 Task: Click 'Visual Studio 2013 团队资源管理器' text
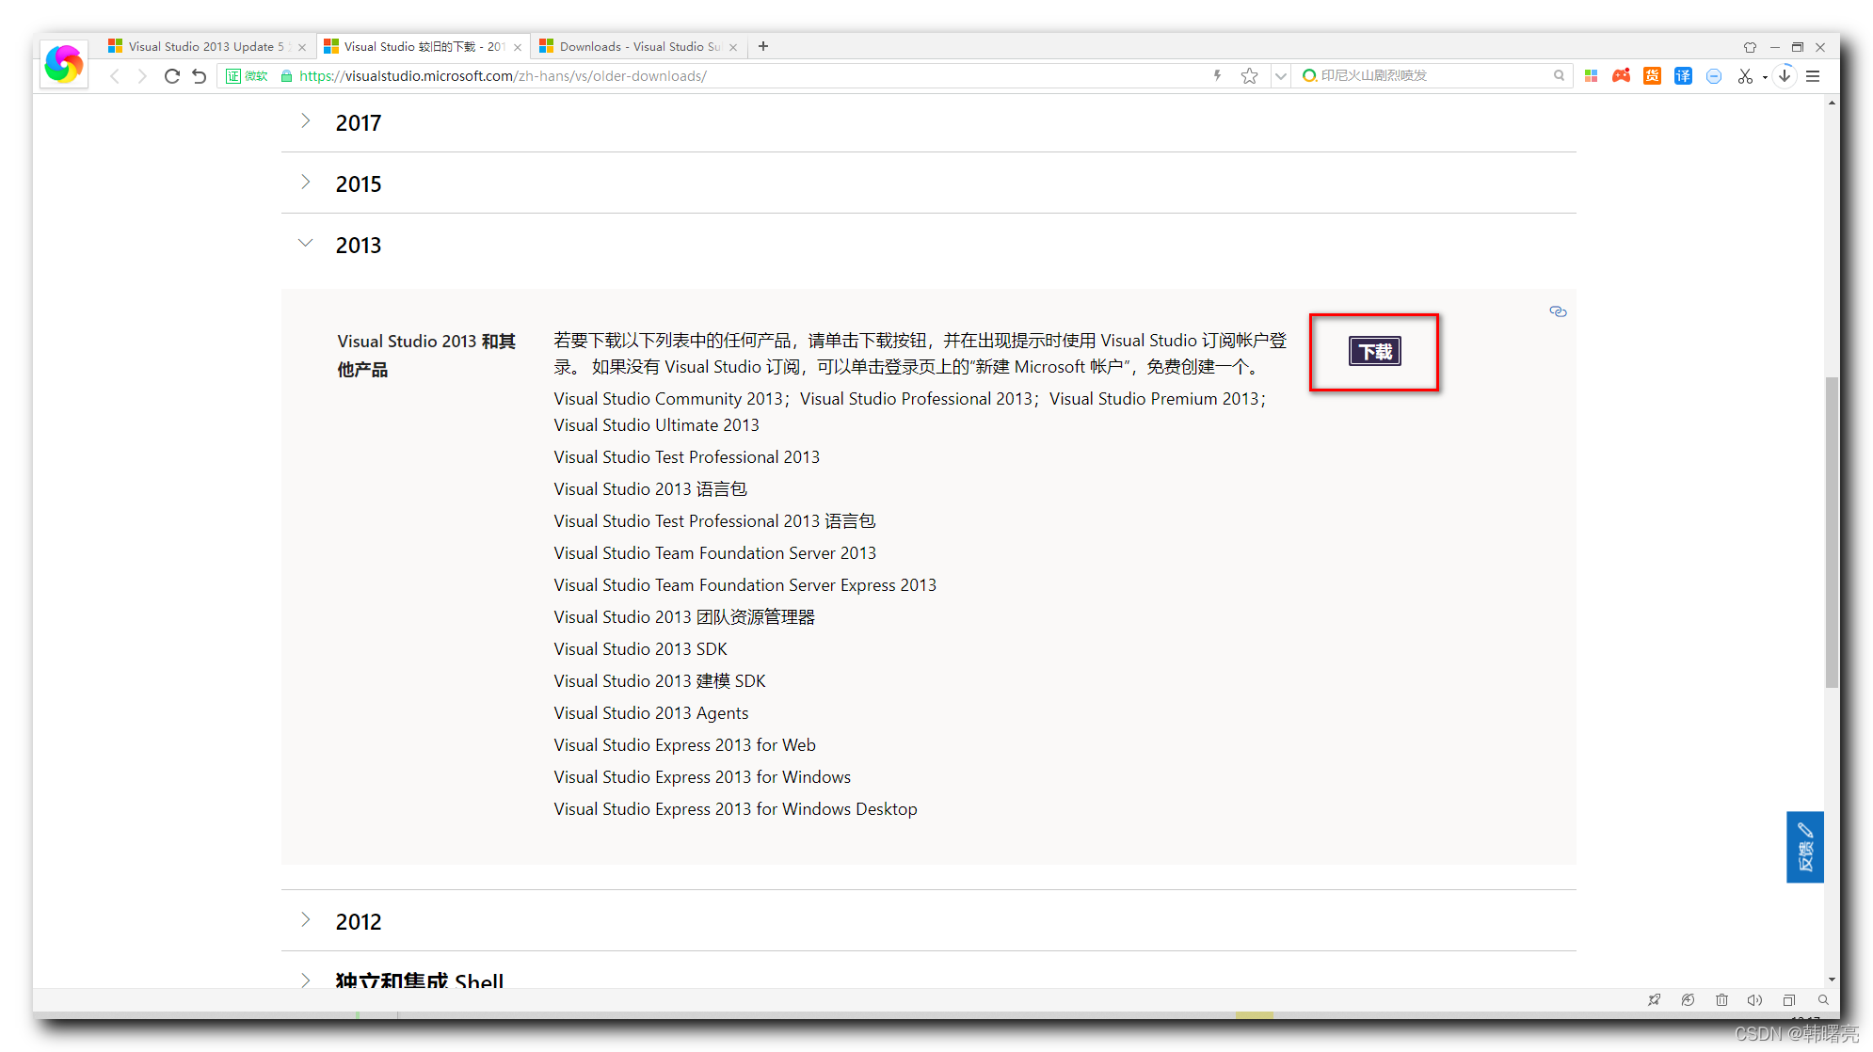pyautogui.click(x=684, y=617)
